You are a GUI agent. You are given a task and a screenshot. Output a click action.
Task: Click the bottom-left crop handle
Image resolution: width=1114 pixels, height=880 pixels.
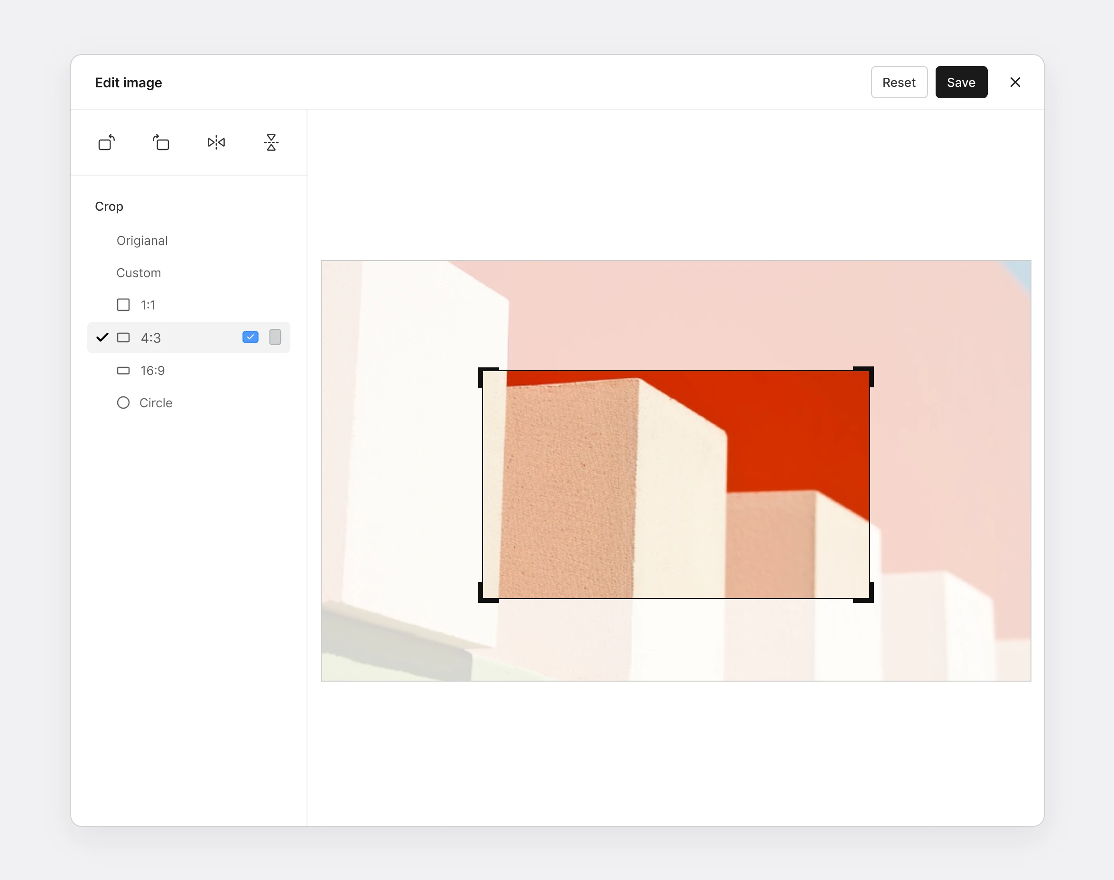[x=487, y=593]
